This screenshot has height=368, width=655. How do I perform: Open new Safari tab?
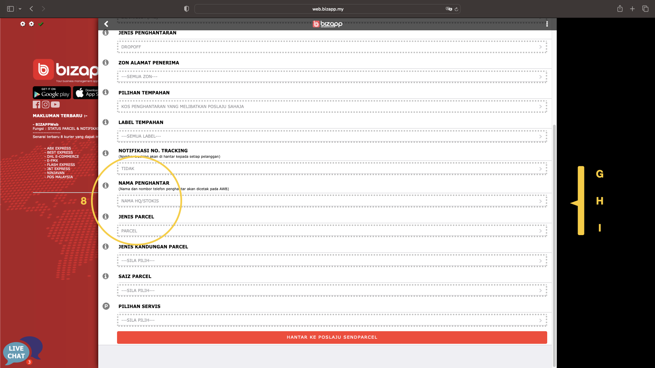(632, 9)
